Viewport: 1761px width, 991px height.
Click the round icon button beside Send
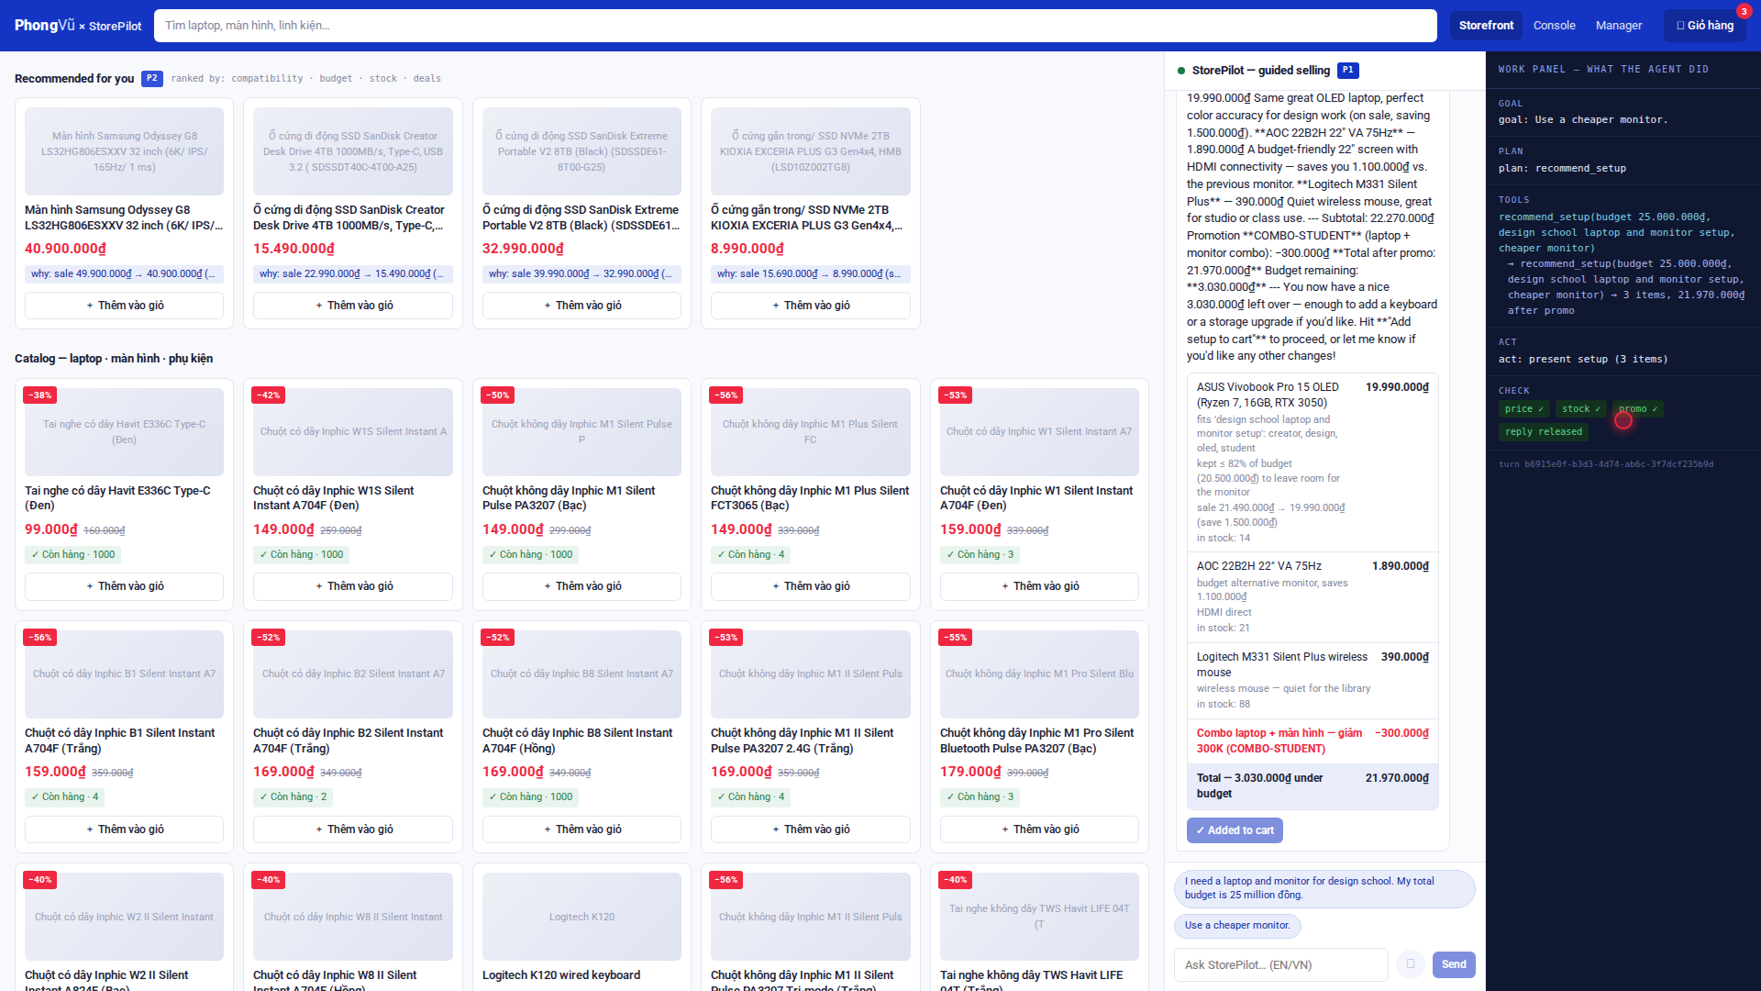(x=1411, y=964)
